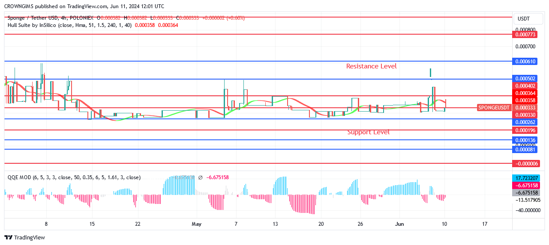Click the Jun label on the time axis
Screen dimensions: 549x245
pyautogui.click(x=399, y=224)
